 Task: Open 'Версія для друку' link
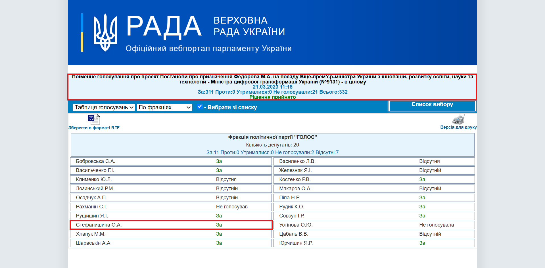pyautogui.click(x=458, y=127)
